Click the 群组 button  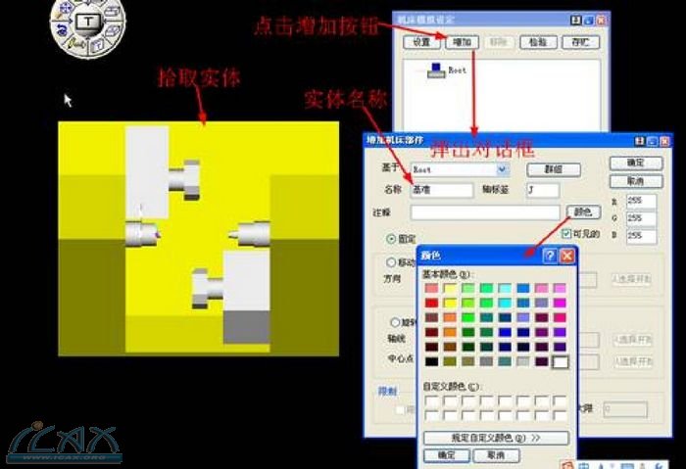(x=554, y=169)
